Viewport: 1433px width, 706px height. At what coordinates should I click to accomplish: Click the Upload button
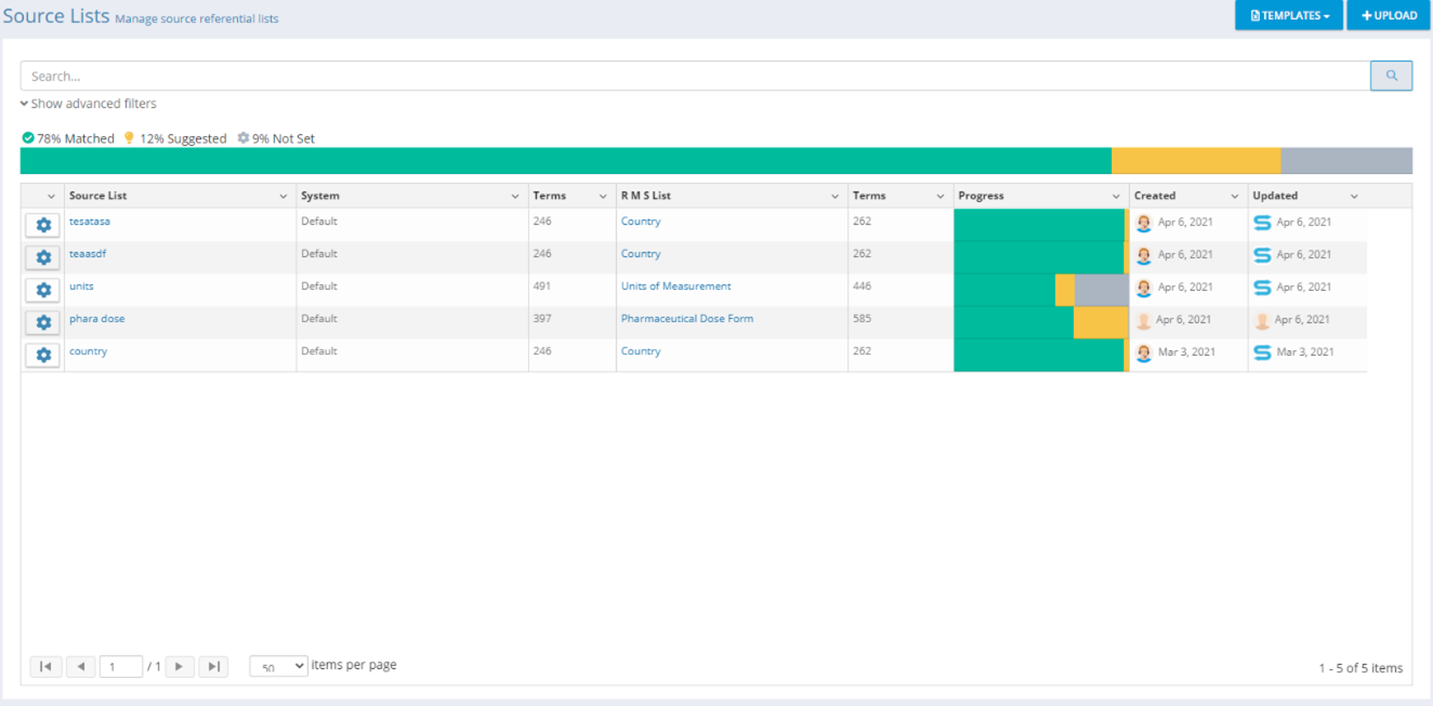coord(1388,15)
